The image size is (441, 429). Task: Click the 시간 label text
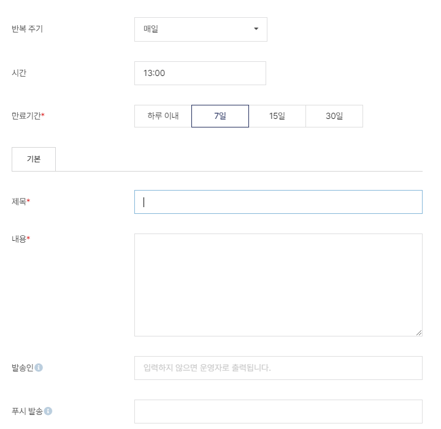click(x=19, y=73)
